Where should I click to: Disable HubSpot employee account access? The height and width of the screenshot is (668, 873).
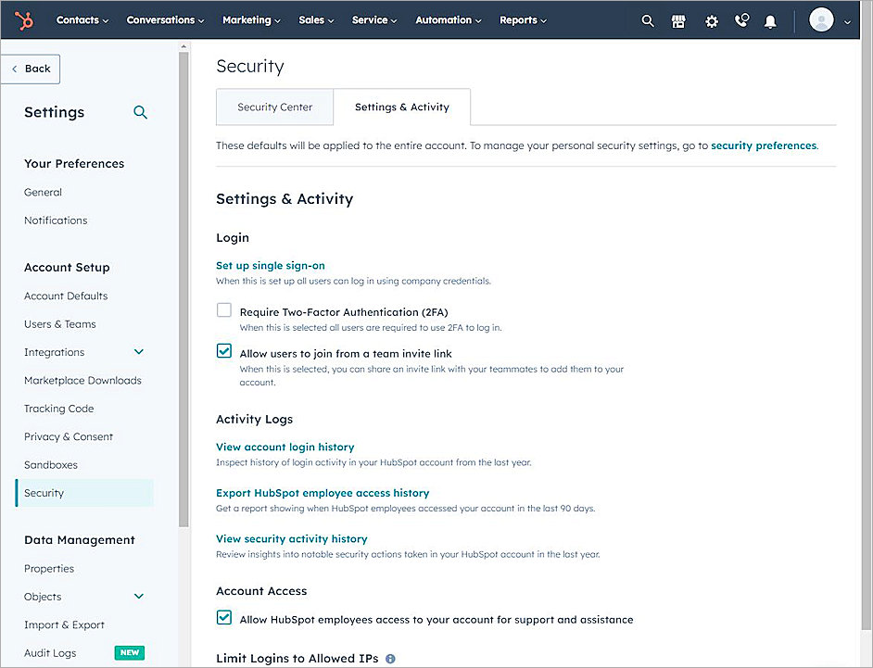(x=223, y=617)
